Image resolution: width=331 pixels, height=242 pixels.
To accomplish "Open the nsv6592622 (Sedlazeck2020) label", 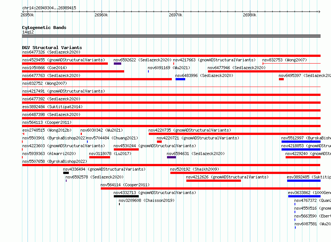I will 142,60.
